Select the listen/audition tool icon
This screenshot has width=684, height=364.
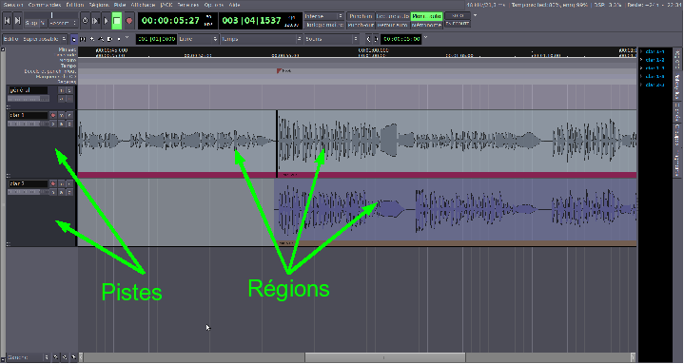119,39
